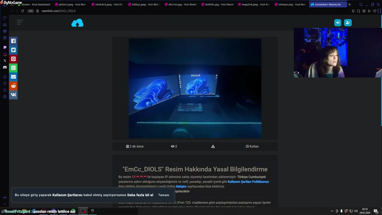Share image via email envelope icon
Image resolution: width=382 pixels, height=215 pixels.
(13, 77)
